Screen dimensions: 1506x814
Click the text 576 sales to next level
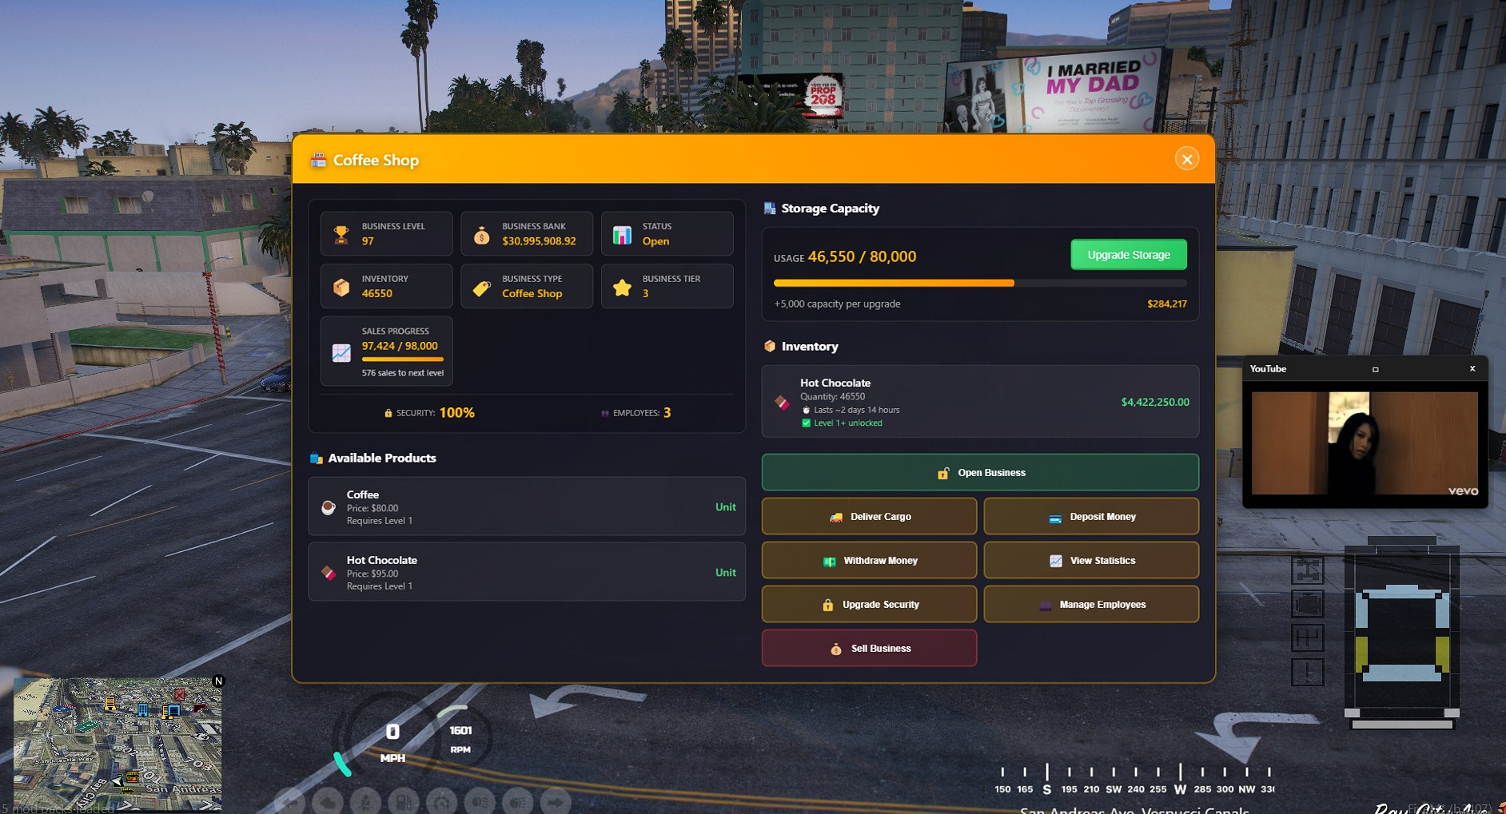click(403, 373)
